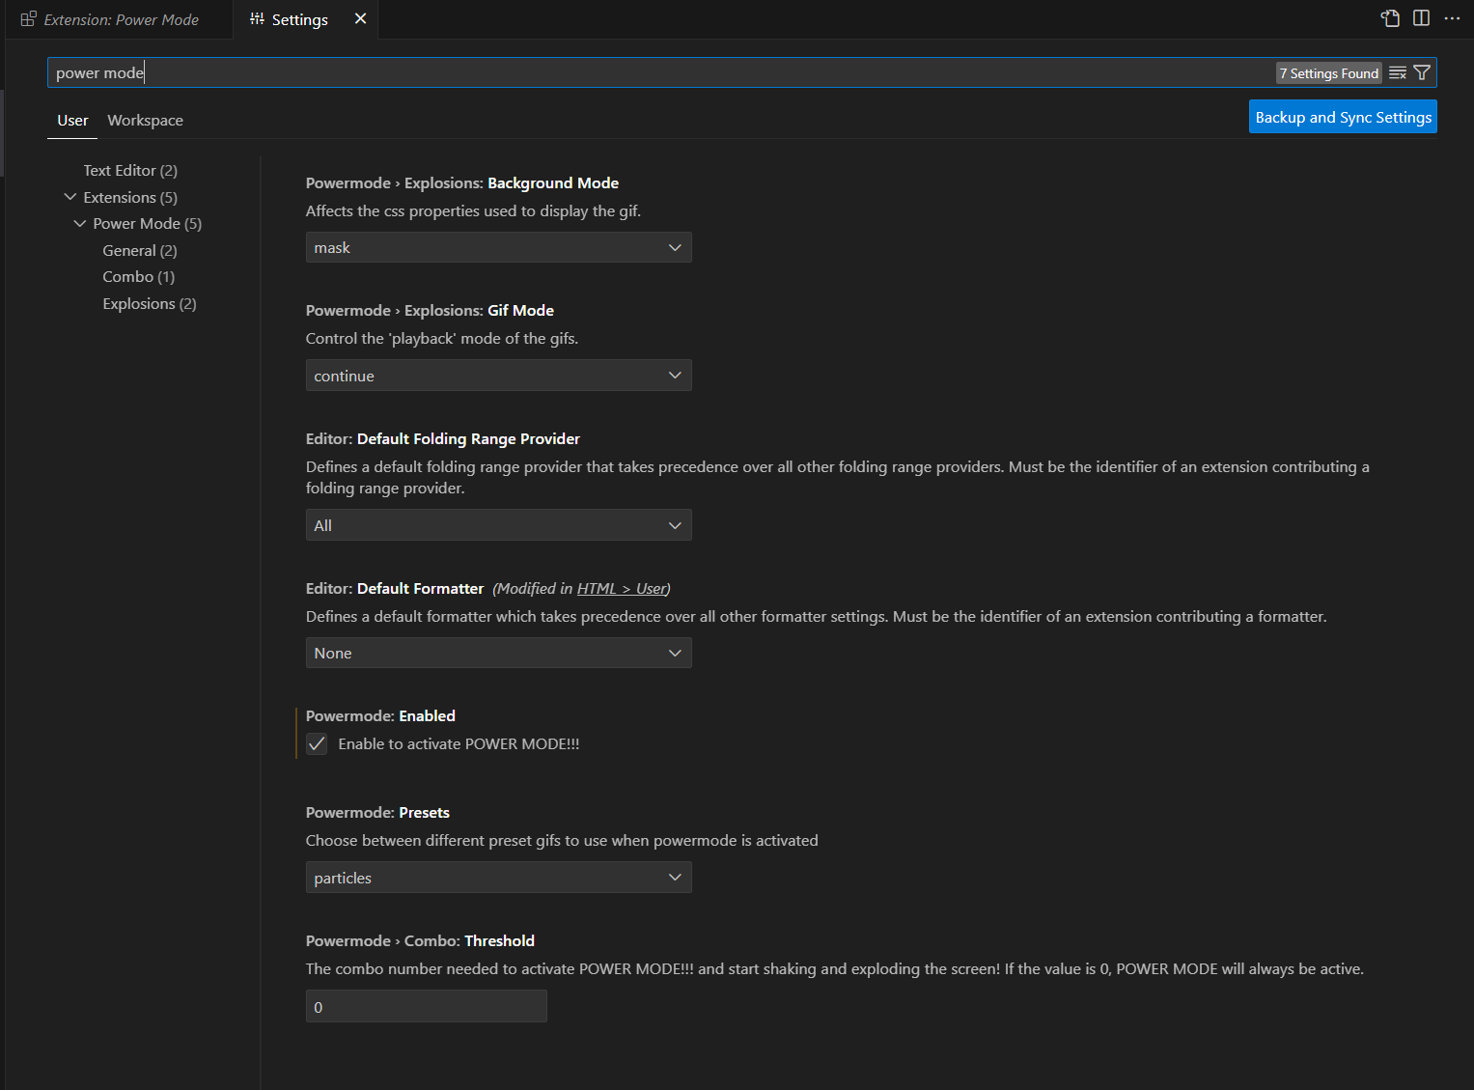
Task: Click Powermode Presets setting title
Action: click(377, 813)
